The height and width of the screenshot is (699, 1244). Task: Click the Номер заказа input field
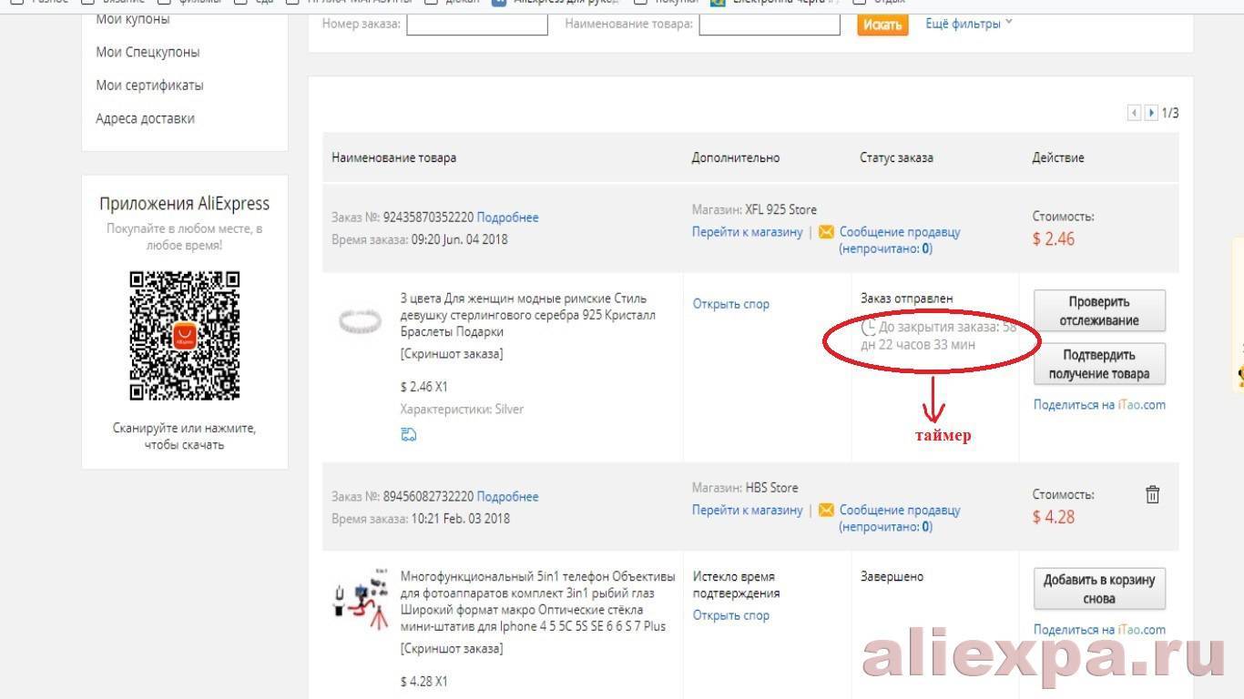pos(476,25)
